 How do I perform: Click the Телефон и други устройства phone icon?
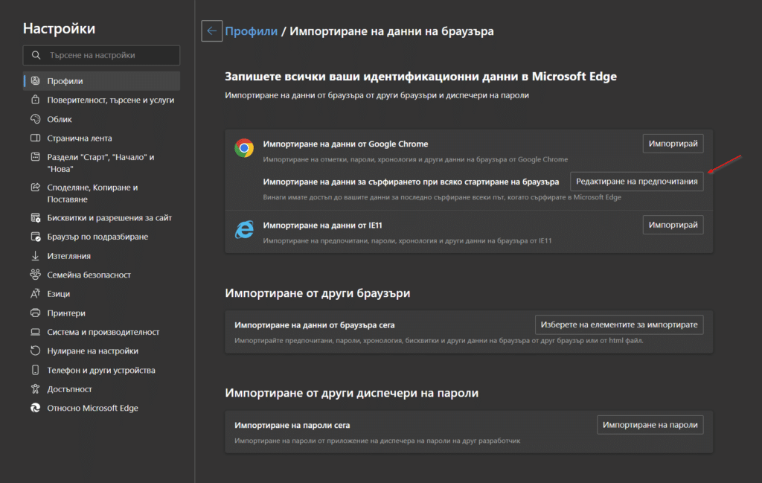(36, 370)
